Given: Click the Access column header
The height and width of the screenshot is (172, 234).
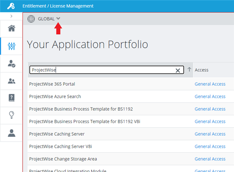Looking at the screenshot, I should pos(202,70).
